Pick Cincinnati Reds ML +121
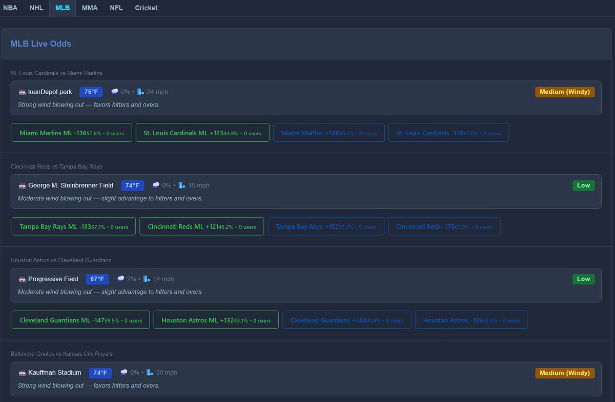The width and height of the screenshot is (615, 402). click(x=202, y=226)
